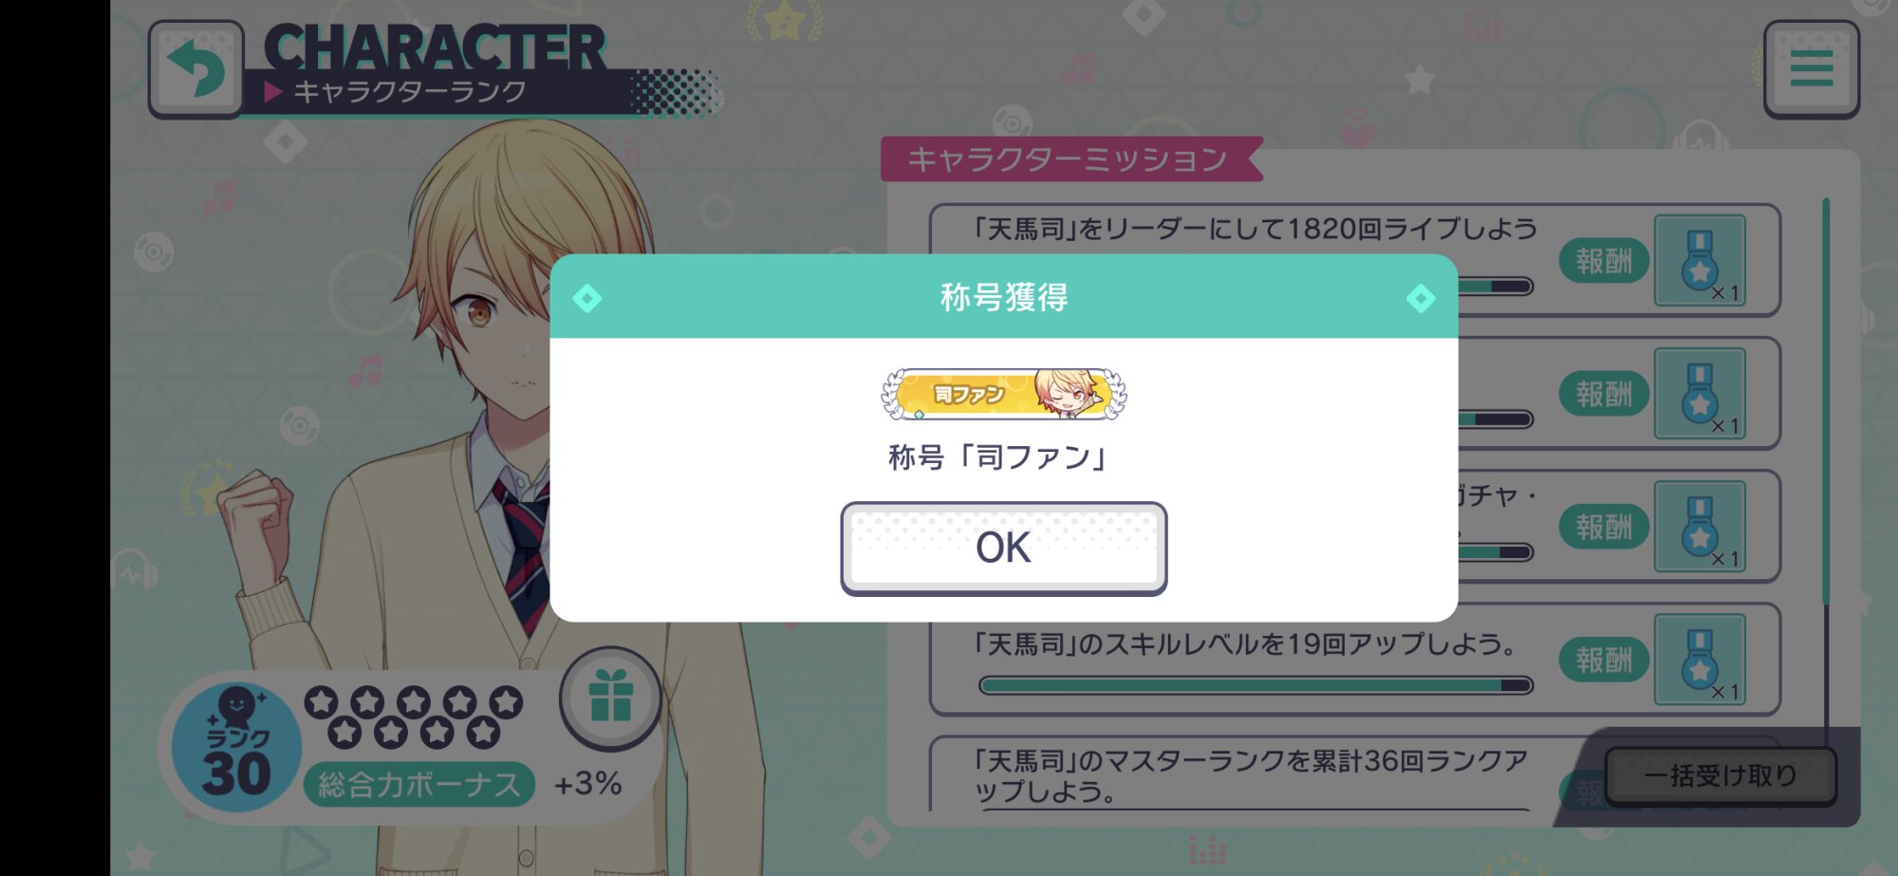Tap the 司ファン title badge image

[x=1003, y=394]
